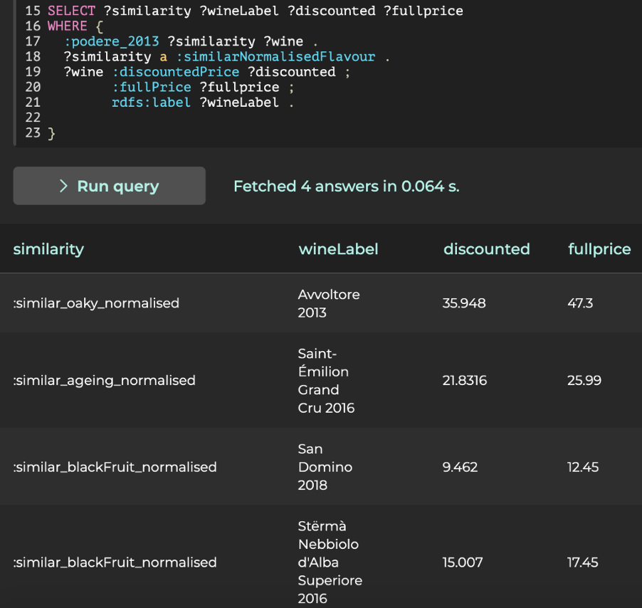The height and width of the screenshot is (608, 642).
Task: Click the Run query button
Action: [x=109, y=186]
